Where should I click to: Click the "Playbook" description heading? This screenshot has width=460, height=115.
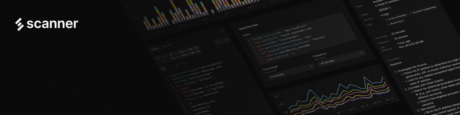(396, 64)
